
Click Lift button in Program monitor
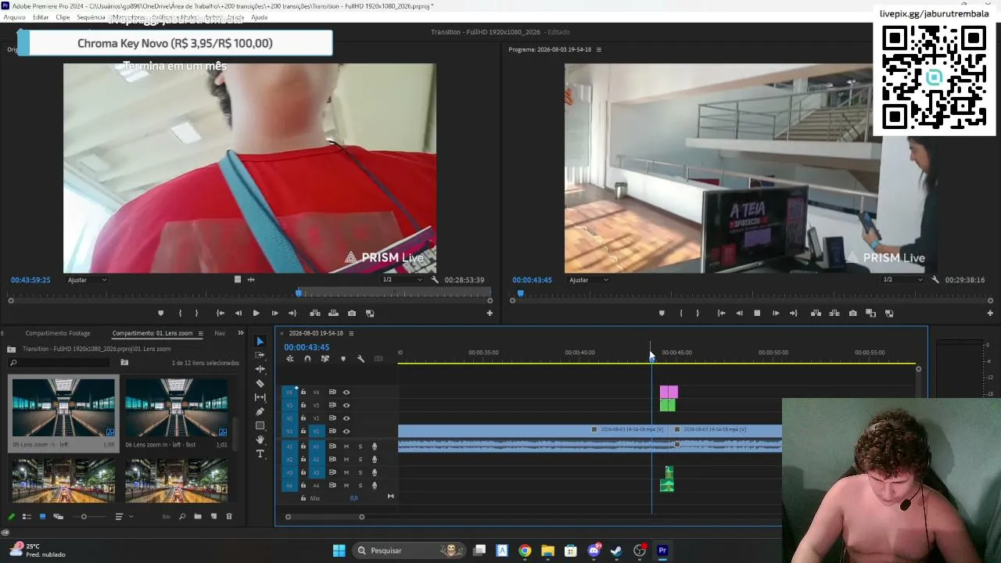click(x=816, y=314)
